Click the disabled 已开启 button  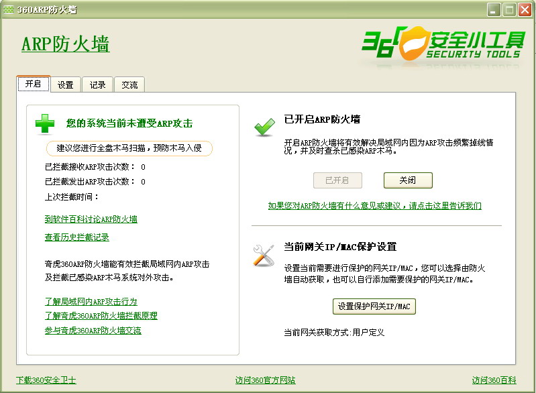coord(337,180)
